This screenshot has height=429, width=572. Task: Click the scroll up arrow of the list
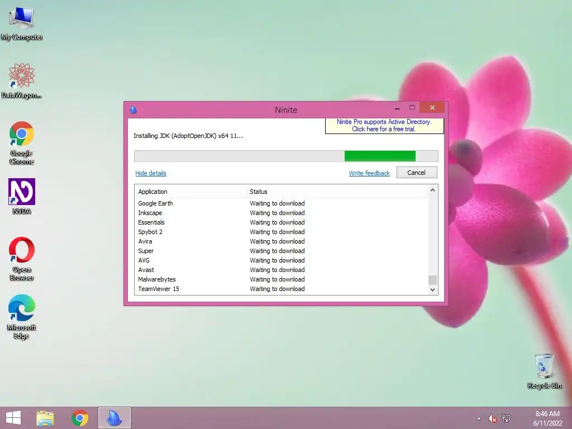(433, 190)
